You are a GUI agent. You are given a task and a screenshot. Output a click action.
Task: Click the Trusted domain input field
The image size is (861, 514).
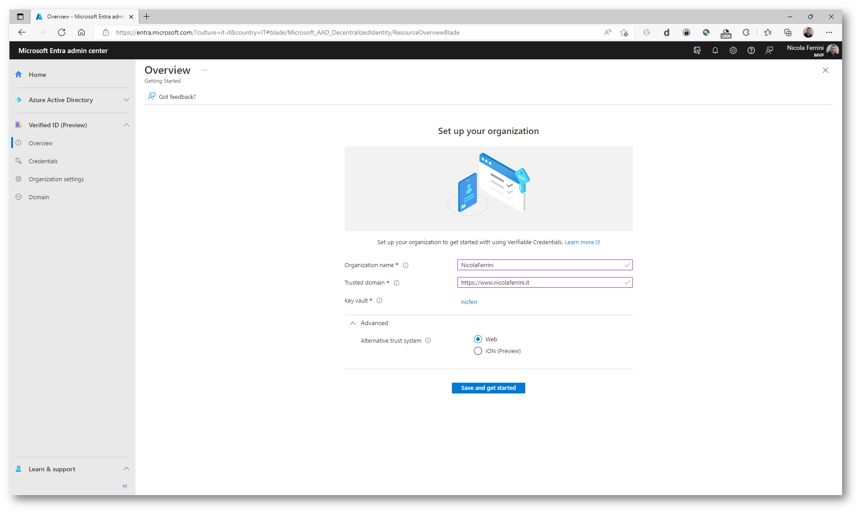(x=545, y=283)
